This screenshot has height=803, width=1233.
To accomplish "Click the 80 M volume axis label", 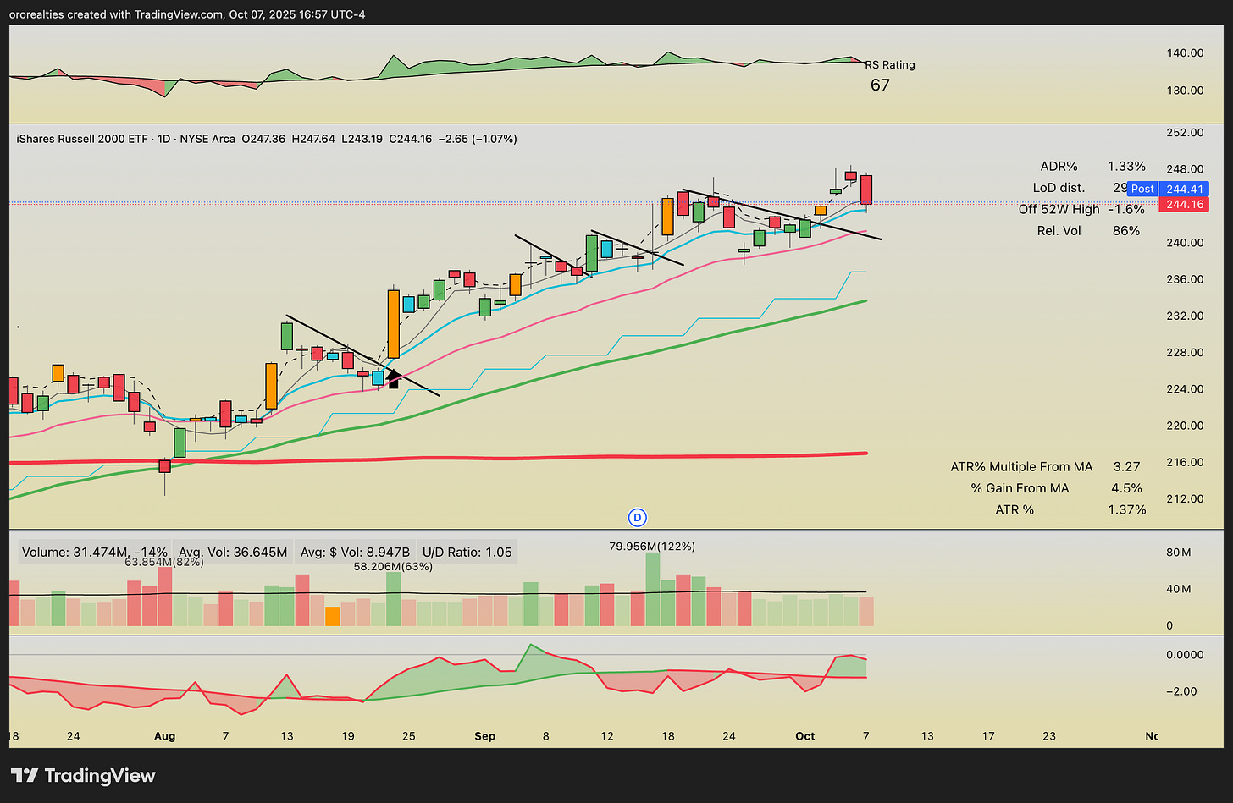I will coord(1179,553).
